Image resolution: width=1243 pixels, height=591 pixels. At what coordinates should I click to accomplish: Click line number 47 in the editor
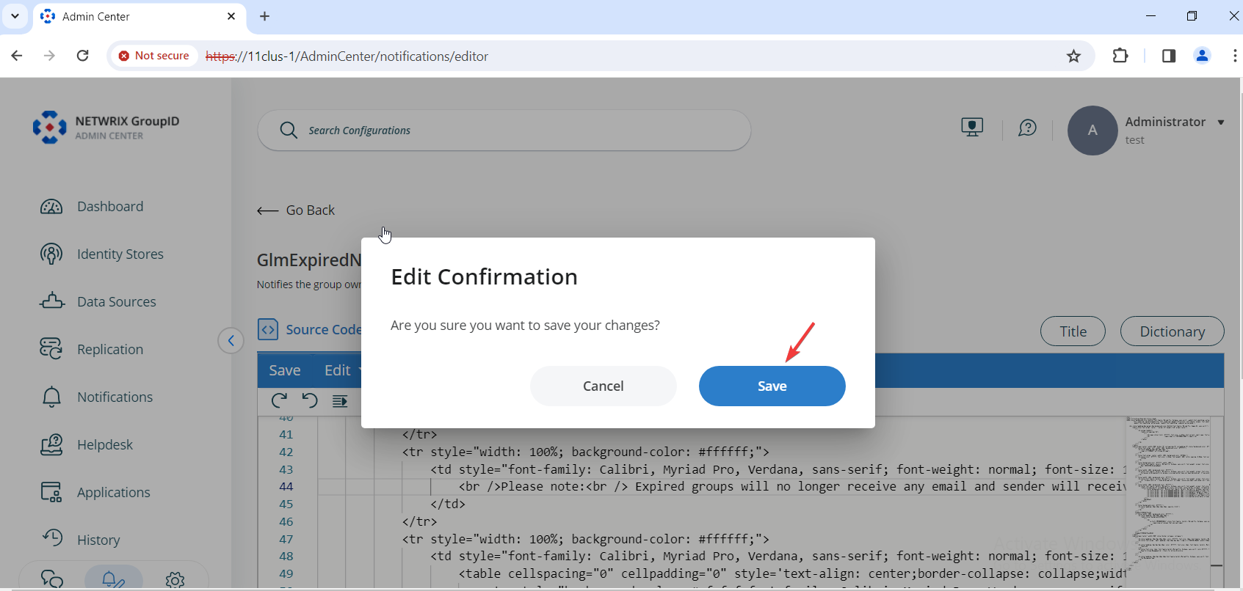pyautogui.click(x=286, y=539)
